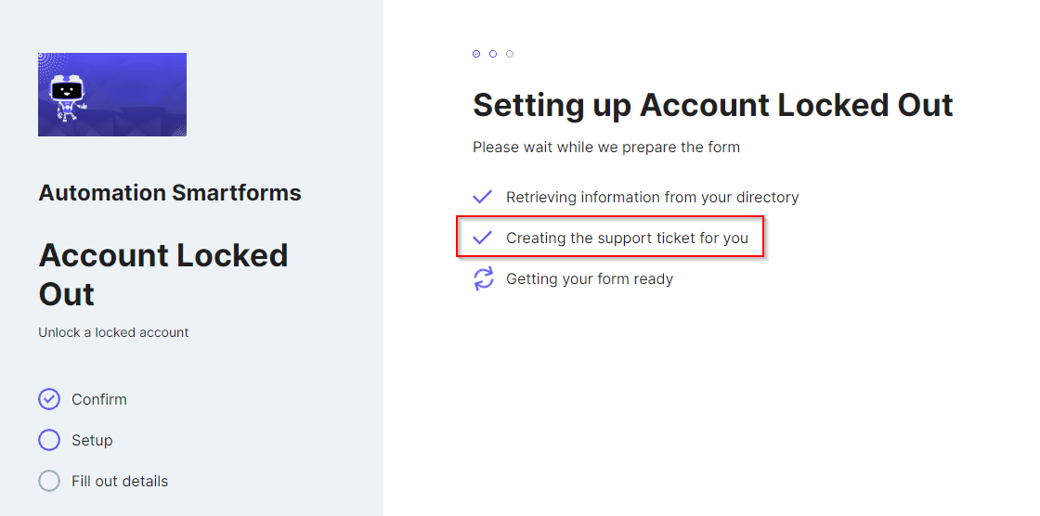Click the spinning refresh icon for form ready
This screenshot has width=1040, height=516.
click(484, 278)
